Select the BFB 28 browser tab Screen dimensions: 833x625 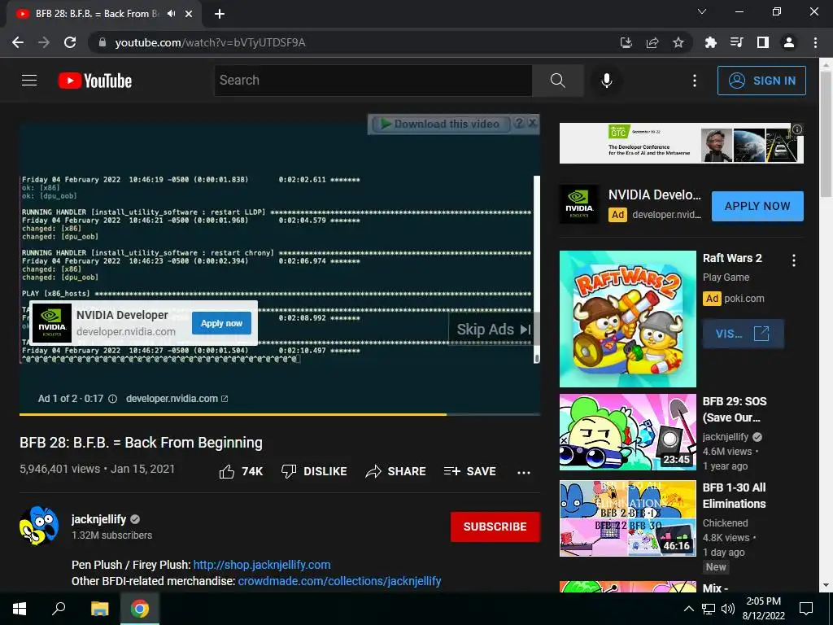(x=103, y=14)
